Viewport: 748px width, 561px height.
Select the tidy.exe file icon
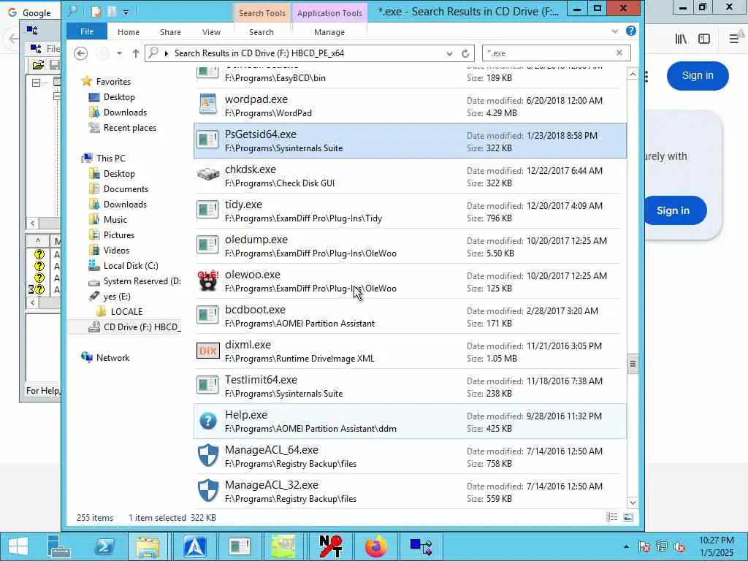(x=208, y=210)
